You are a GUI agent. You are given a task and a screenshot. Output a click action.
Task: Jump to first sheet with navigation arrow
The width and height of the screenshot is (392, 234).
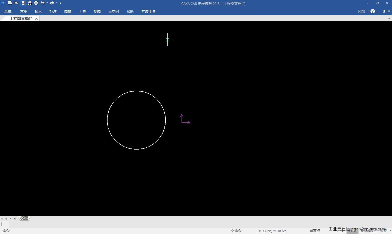tap(2, 218)
